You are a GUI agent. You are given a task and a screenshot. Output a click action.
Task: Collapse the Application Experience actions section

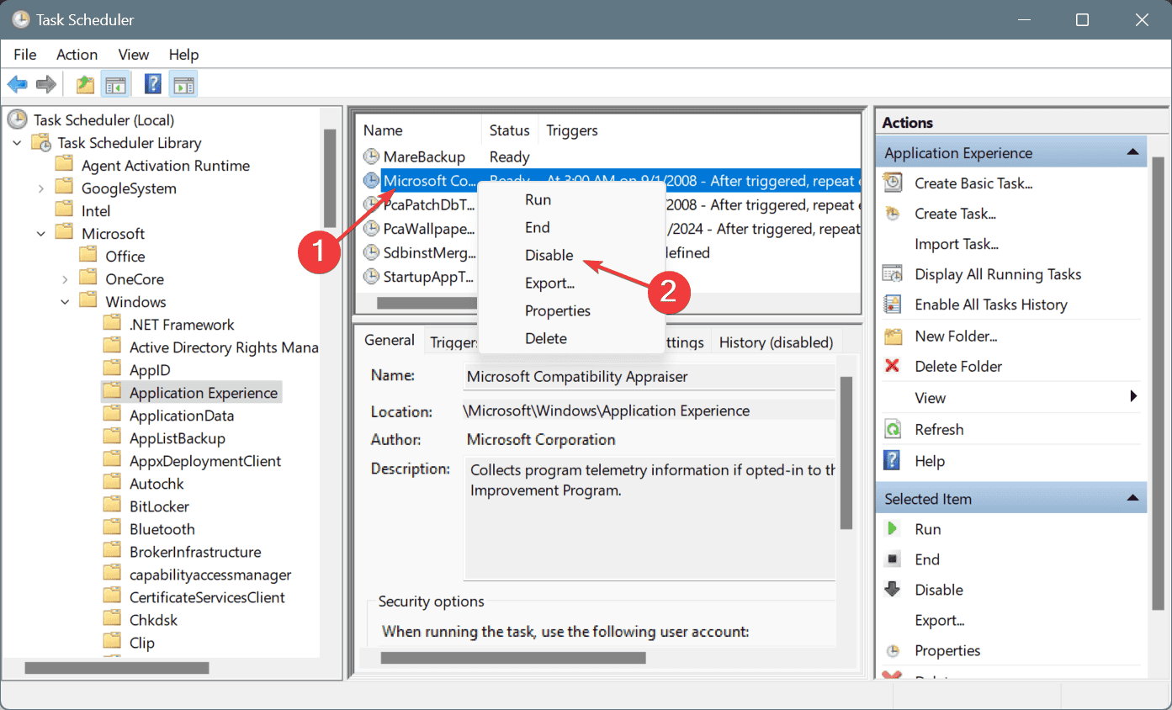click(1132, 152)
